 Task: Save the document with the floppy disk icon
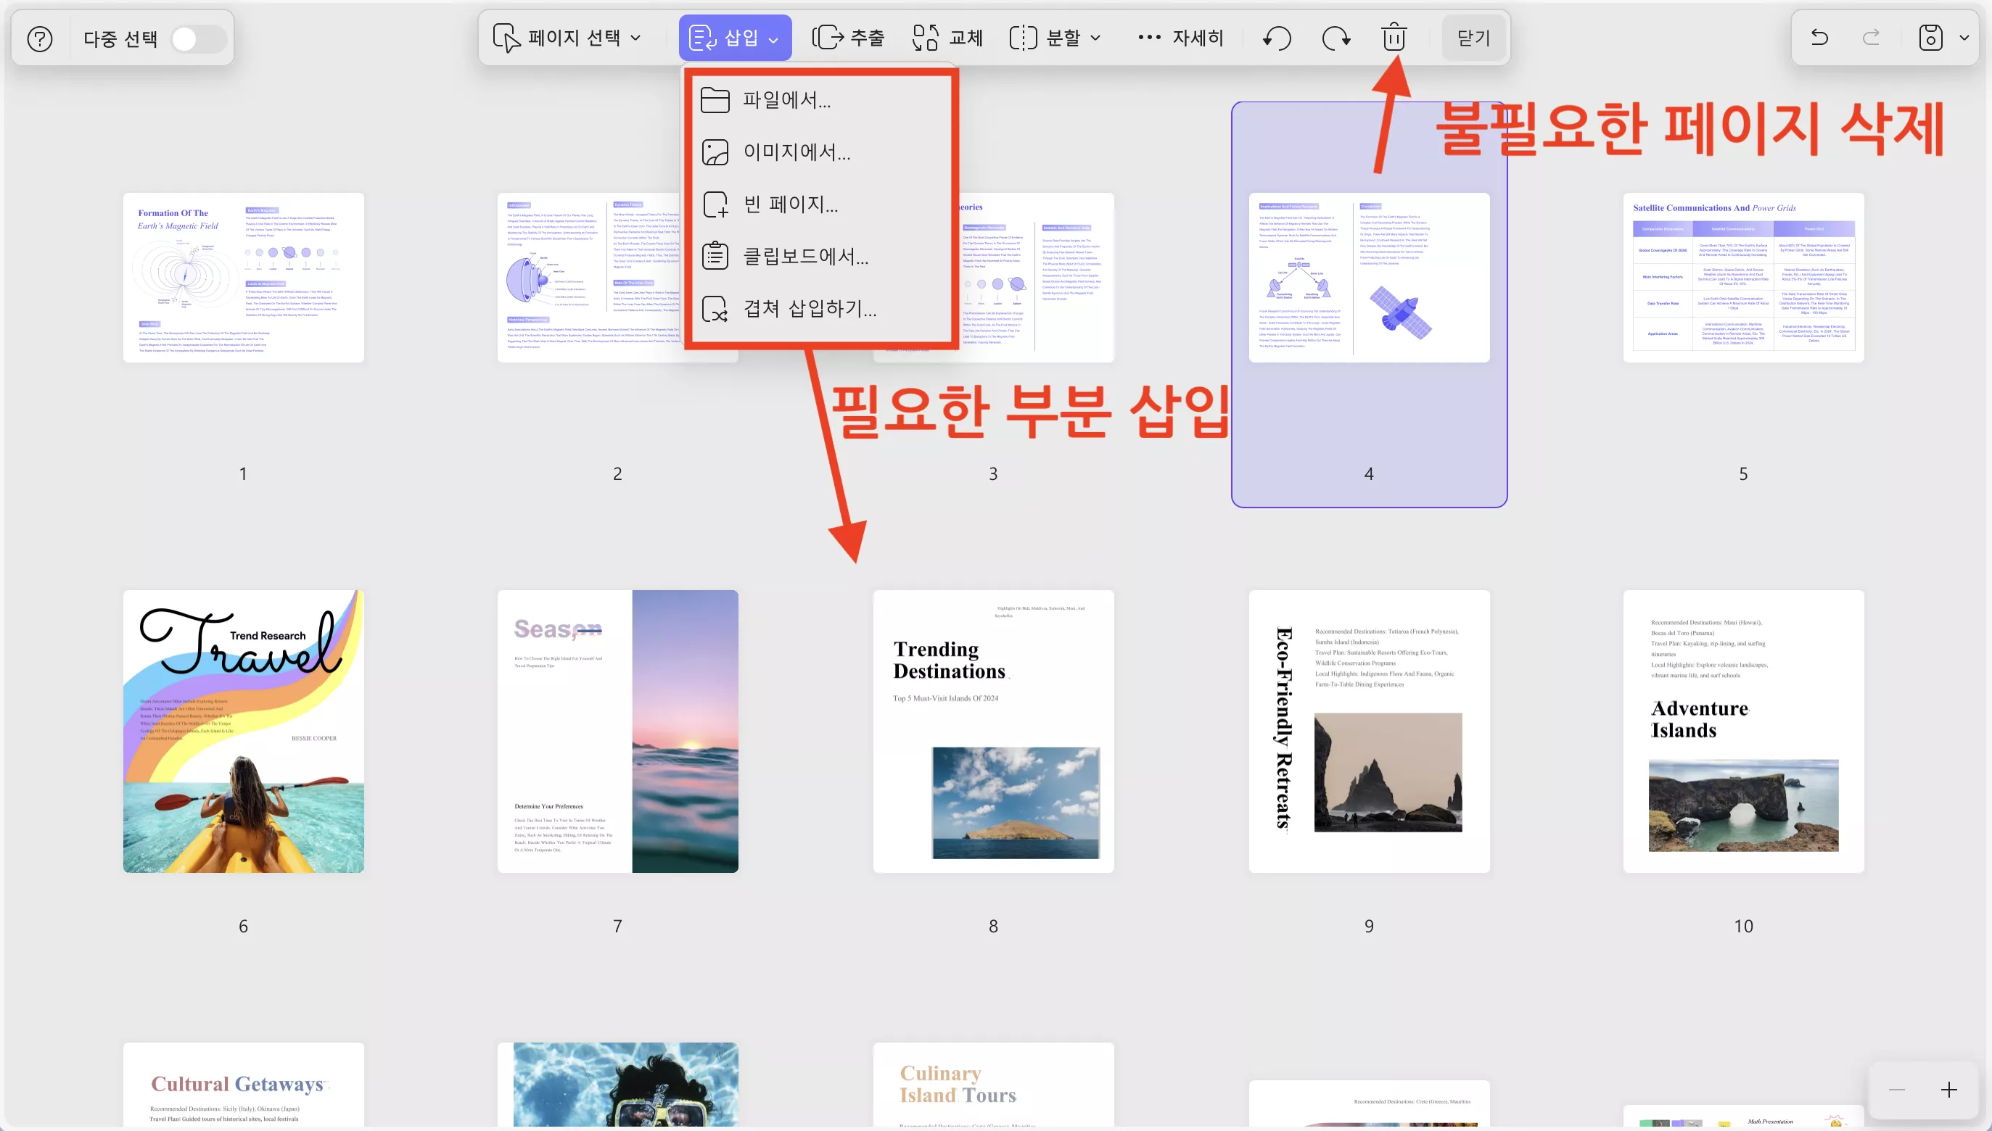click(1930, 37)
